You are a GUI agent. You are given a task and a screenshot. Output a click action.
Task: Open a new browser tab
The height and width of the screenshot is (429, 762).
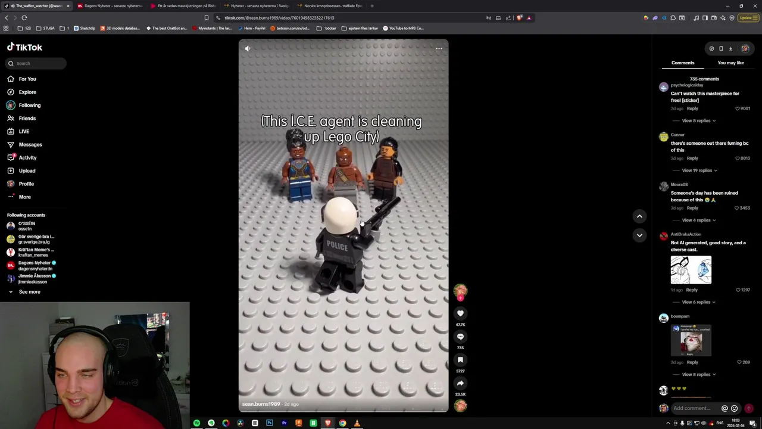371,6
